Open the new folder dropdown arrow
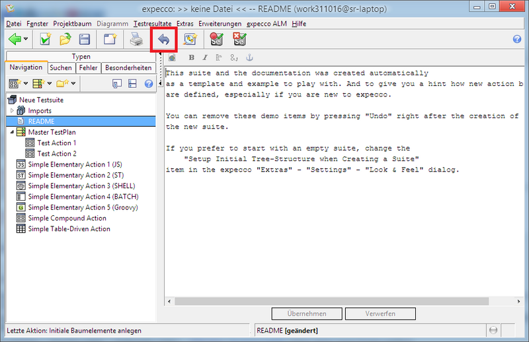The width and height of the screenshot is (529, 342). [x=73, y=83]
